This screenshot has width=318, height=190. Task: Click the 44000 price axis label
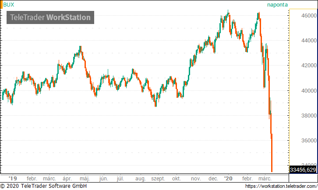pos(309,41)
